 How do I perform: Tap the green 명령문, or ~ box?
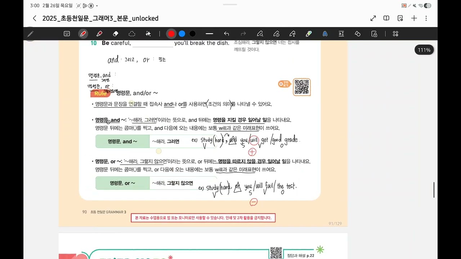pyautogui.click(x=122, y=183)
